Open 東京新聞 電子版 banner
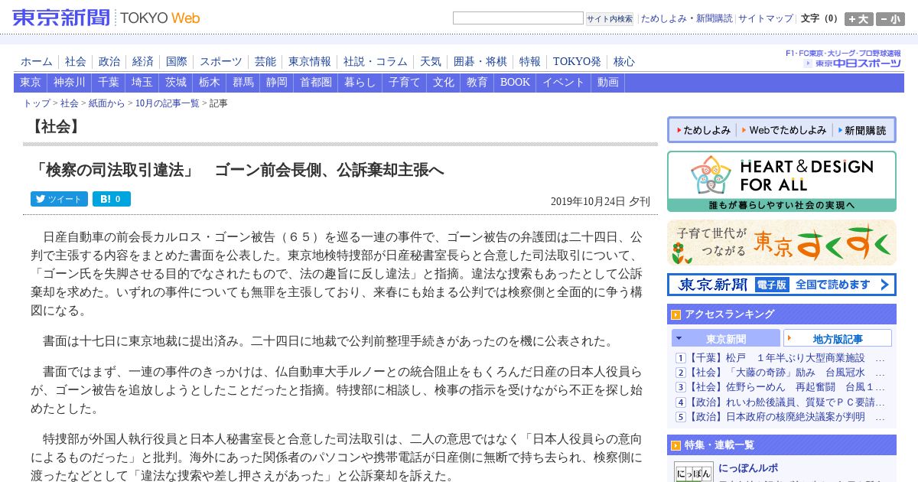 tap(782, 285)
